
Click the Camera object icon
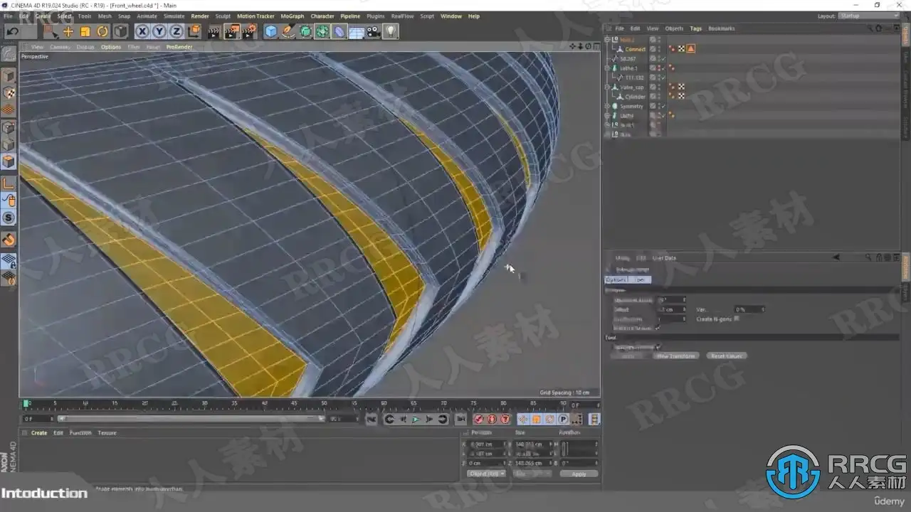[x=374, y=31]
